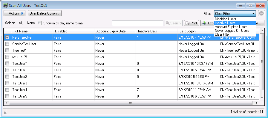Image resolution: width=268 pixels, height=118 pixels.
Task: Focus the search text field
Action: tap(138, 23)
